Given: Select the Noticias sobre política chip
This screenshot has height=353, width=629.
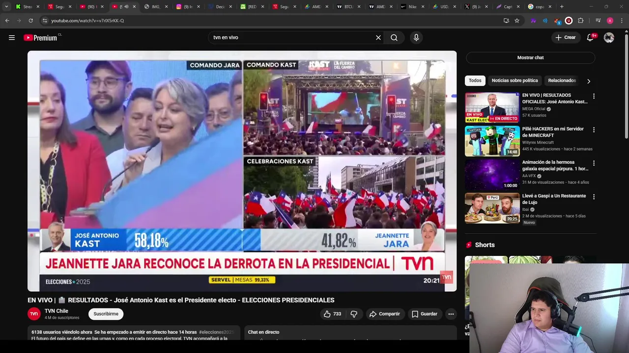Looking at the screenshot, I should coord(515,80).
